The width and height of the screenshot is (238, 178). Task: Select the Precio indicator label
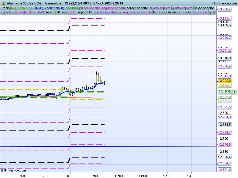click(x=5, y=8)
